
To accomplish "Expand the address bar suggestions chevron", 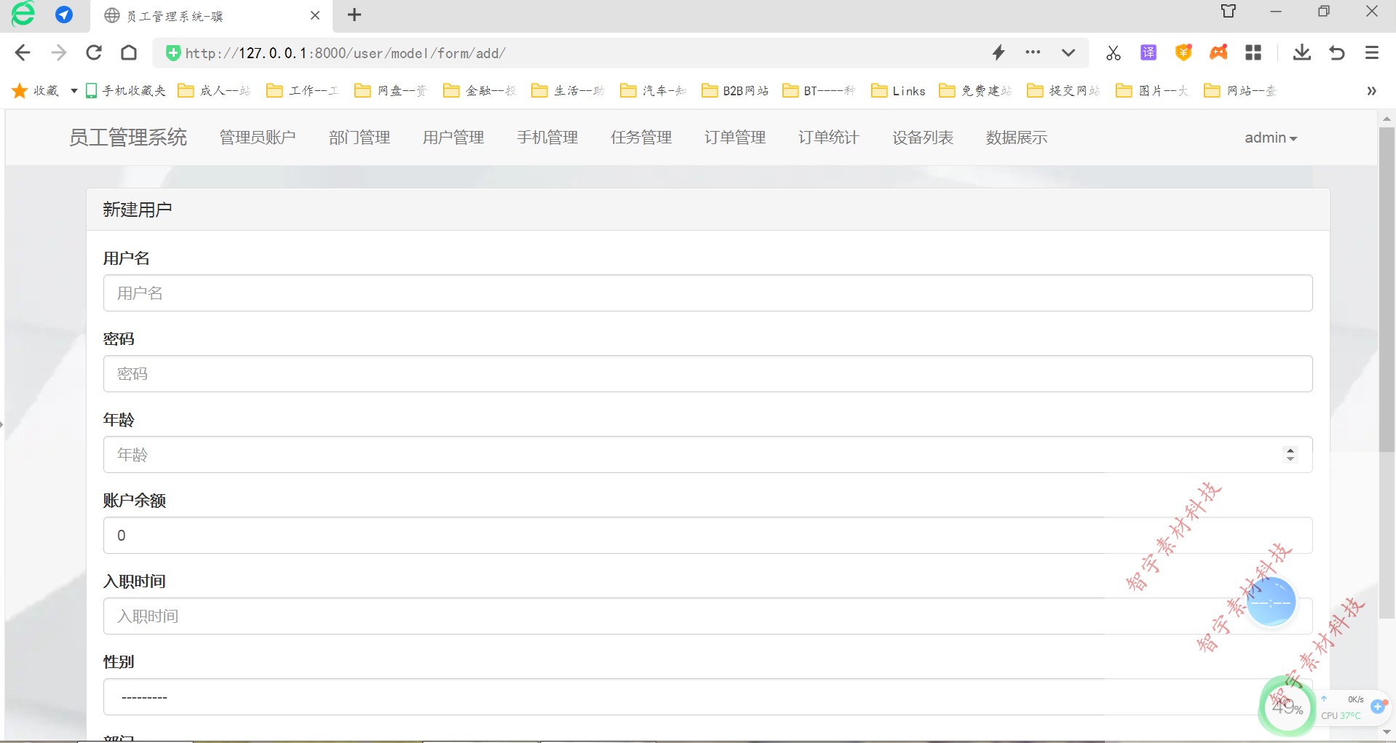I will pyautogui.click(x=1068, y=52).
